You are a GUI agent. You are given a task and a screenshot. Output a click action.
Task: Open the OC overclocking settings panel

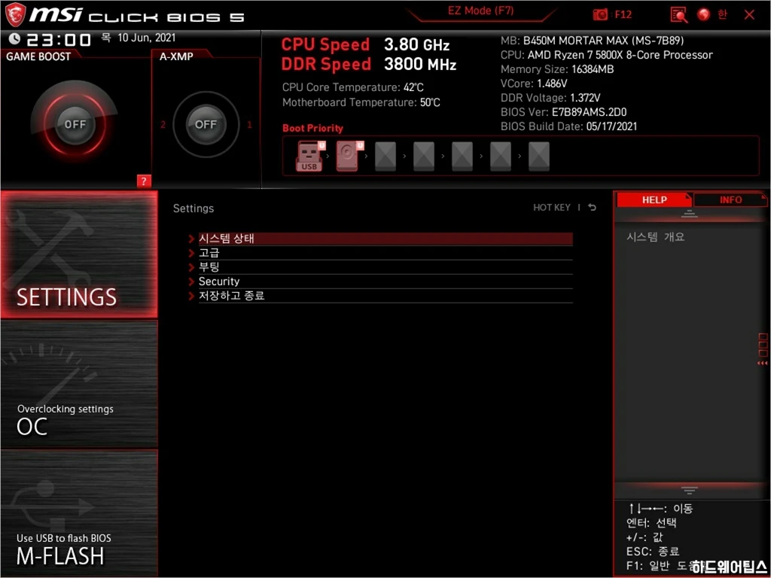79,385
